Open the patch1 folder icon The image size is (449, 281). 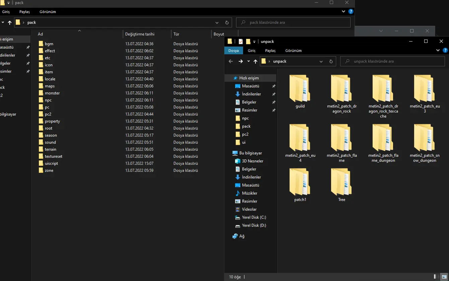(x=300, y=182)
